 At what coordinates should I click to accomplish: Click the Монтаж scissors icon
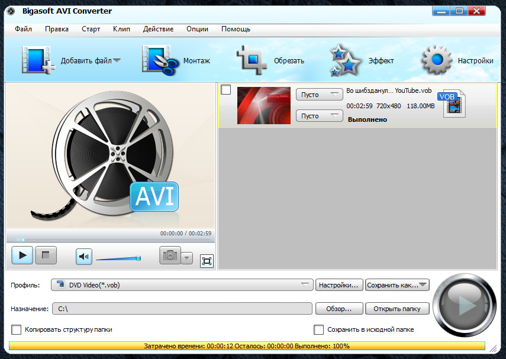160,60
